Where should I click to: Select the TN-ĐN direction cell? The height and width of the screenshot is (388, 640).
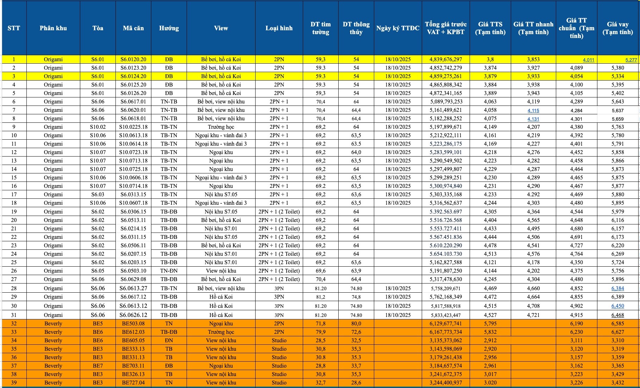(x=169, y=271)
